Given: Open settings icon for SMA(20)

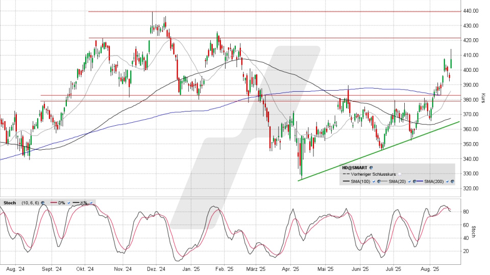Looking at the screenshot, I should pos(414,181).
